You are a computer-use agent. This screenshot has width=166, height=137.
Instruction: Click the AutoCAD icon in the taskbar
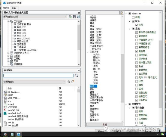pyautogui.click(x=19, y=134)
